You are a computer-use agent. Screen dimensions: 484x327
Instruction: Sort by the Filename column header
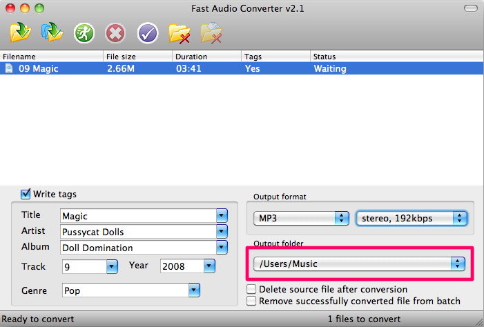52,57
